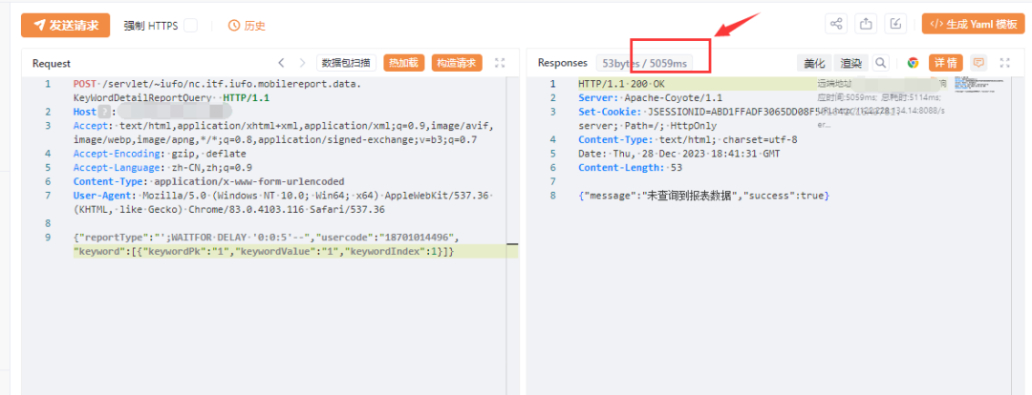Click the share icon in top toolbar

coord(836,24)
